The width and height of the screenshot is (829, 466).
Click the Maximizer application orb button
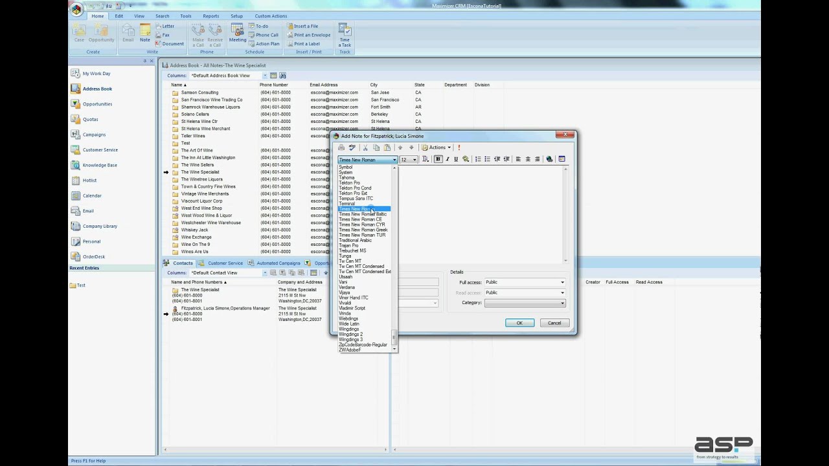76,9
